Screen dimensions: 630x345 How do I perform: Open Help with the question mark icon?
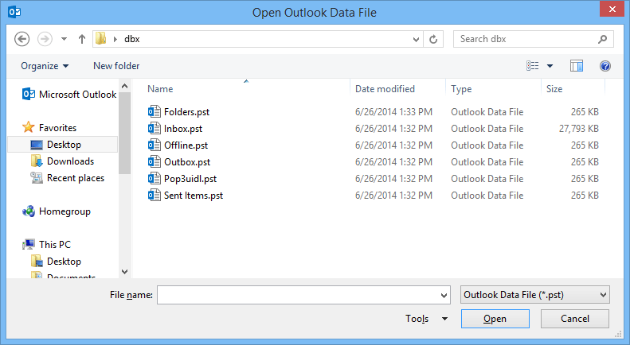pos(605,66)
